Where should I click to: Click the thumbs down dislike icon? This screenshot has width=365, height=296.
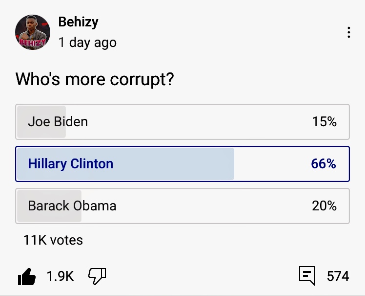coord(97,276)
